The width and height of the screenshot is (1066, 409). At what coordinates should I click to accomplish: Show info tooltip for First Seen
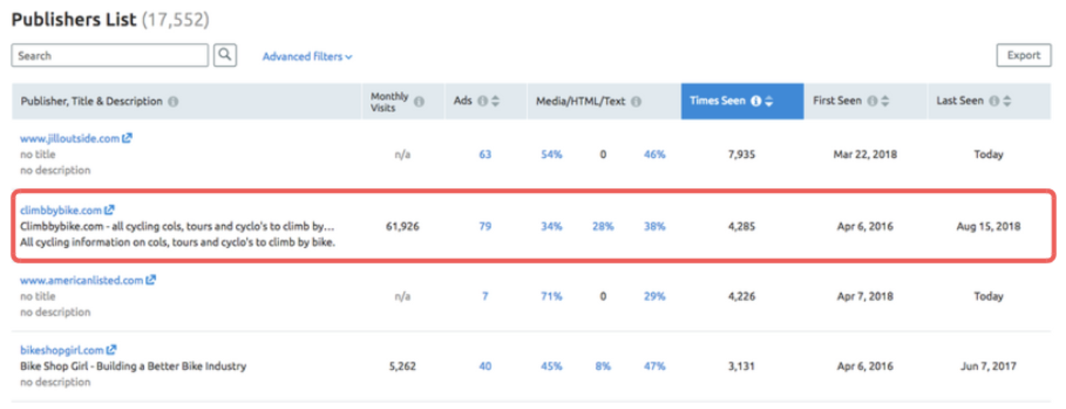coord(872,101)
